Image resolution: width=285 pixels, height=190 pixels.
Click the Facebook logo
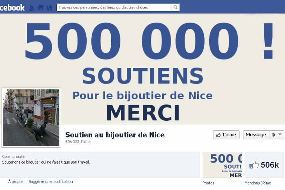coord(12,7)
